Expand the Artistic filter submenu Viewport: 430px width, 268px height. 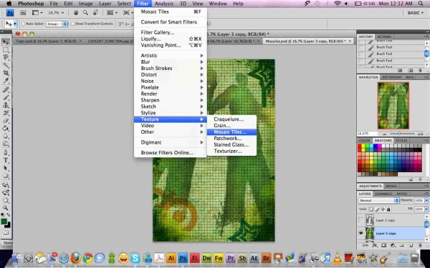coord(171,55)
